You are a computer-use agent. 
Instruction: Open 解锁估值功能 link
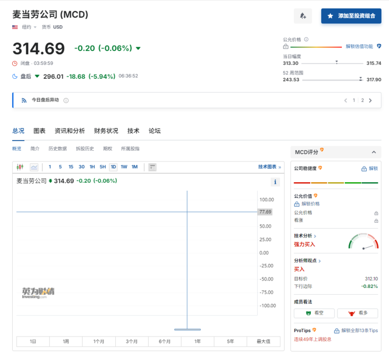pos(359,46)
